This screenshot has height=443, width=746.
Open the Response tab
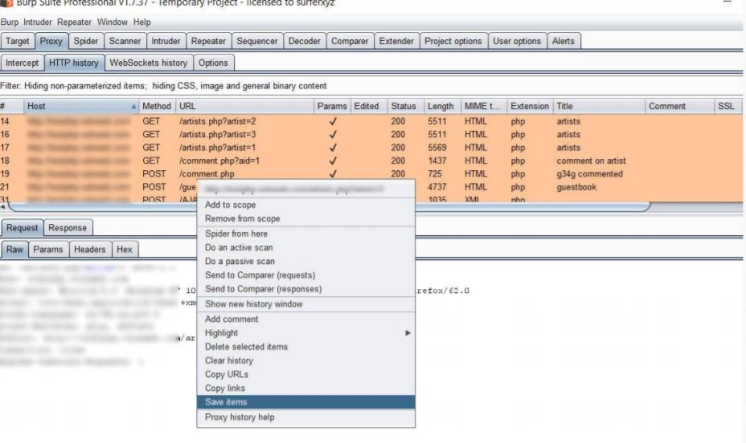click(x=68, y=228)
